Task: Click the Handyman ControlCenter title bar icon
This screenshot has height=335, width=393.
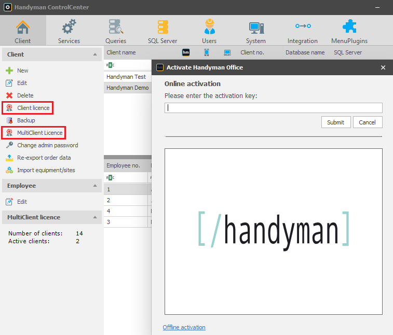Action: pos(7,7)
